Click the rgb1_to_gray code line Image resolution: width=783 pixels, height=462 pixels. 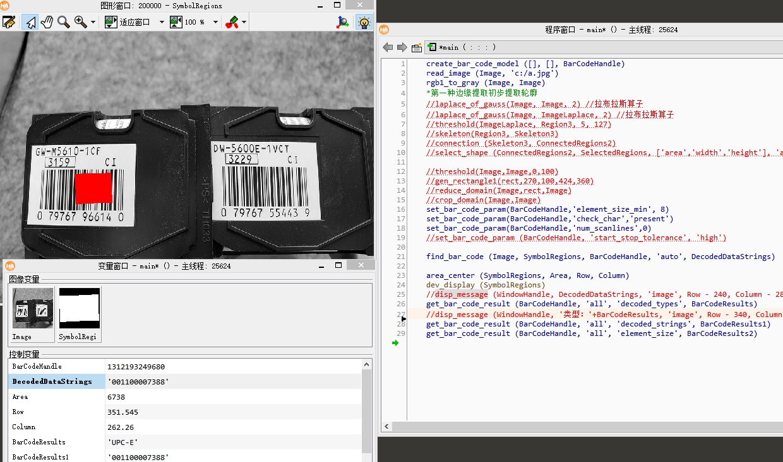tap(486, 83)
